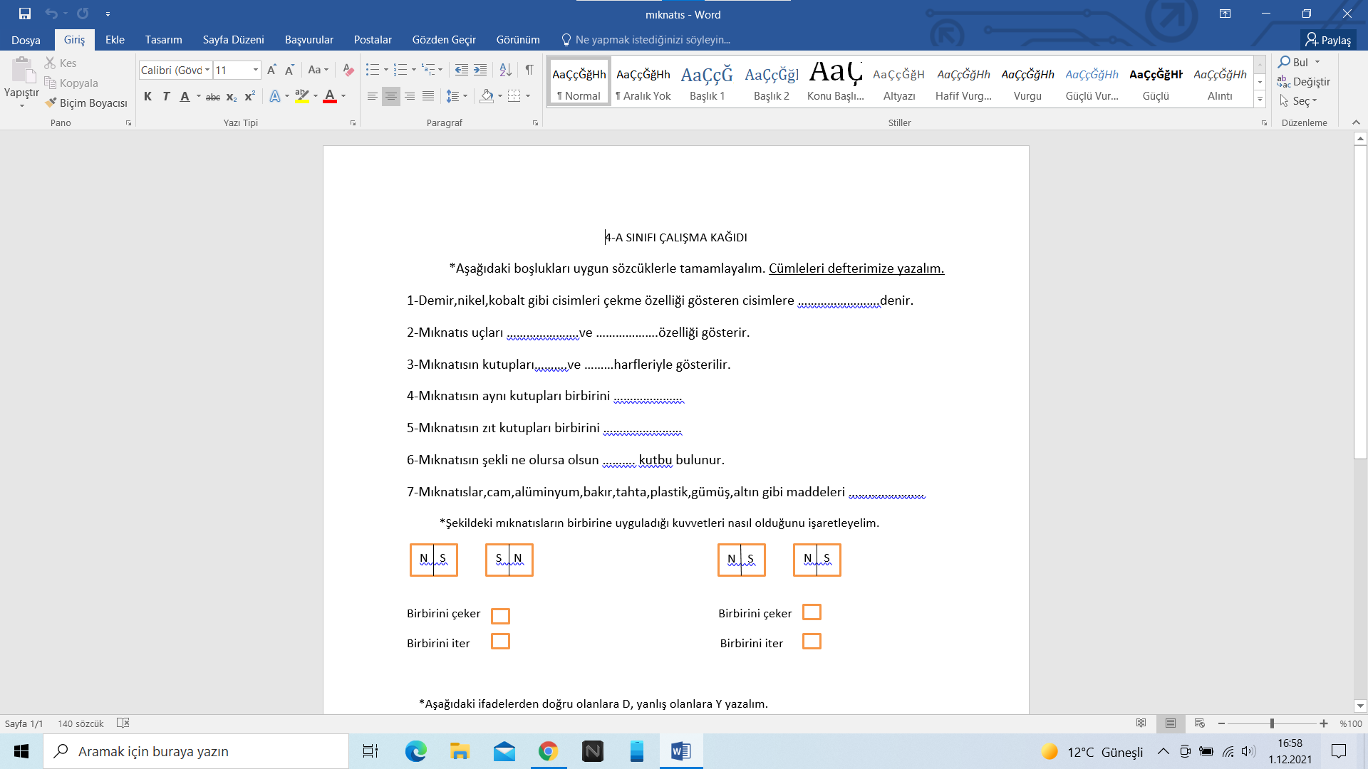Open Word from the Windows taskbar

click(x=681, y=751)
